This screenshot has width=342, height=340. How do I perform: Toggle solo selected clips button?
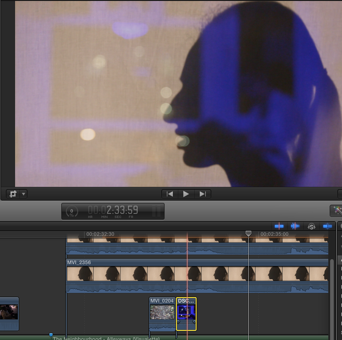tap(311, 227)
